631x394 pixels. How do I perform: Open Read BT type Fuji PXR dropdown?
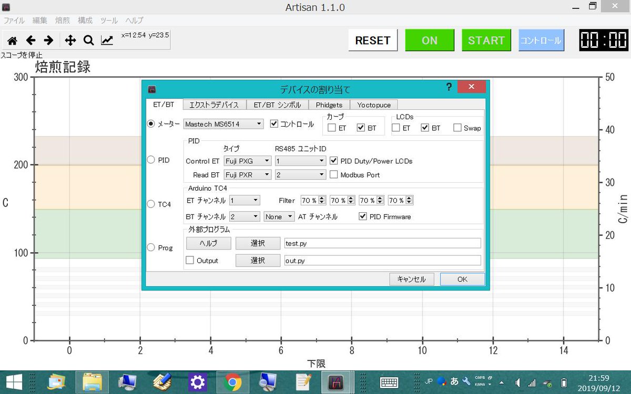pyautogui.click(x=248, y=174)
